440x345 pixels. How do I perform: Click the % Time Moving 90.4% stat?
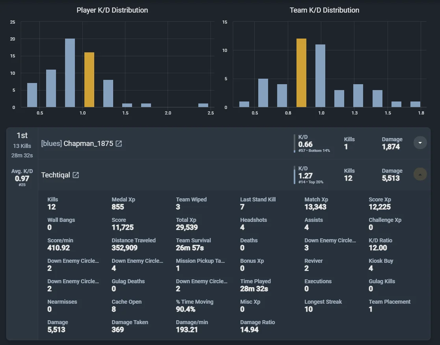(194, 306)
